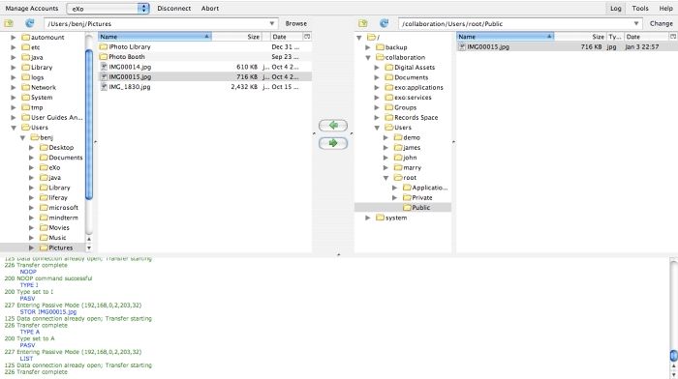The height and width of the screenshot is (379, 678).
Task: Select Photo Booth folder in local list
Action: [x=126, y=56]
